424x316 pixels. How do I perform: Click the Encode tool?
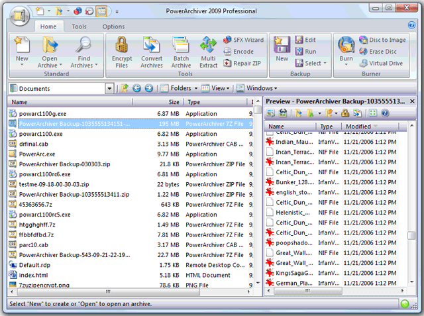click(x=238, y=52)
